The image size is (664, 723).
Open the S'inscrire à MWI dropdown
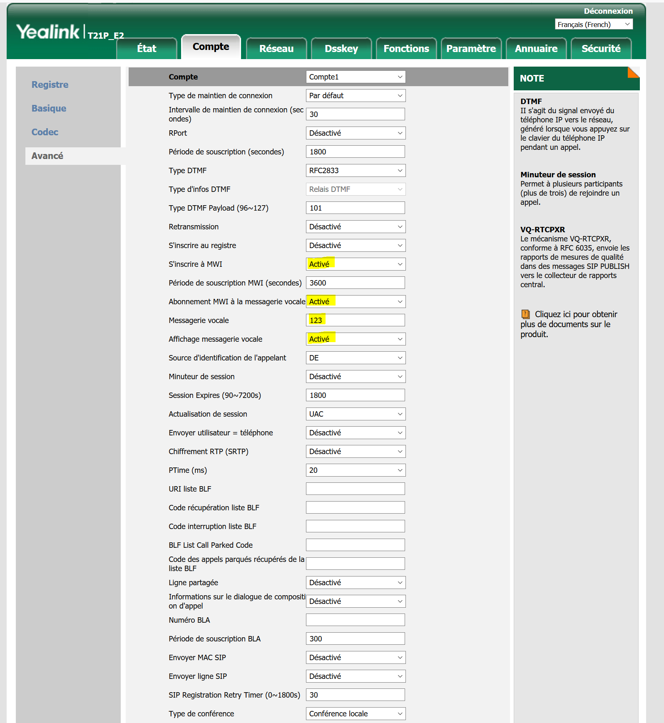click(x=355, y=264)
